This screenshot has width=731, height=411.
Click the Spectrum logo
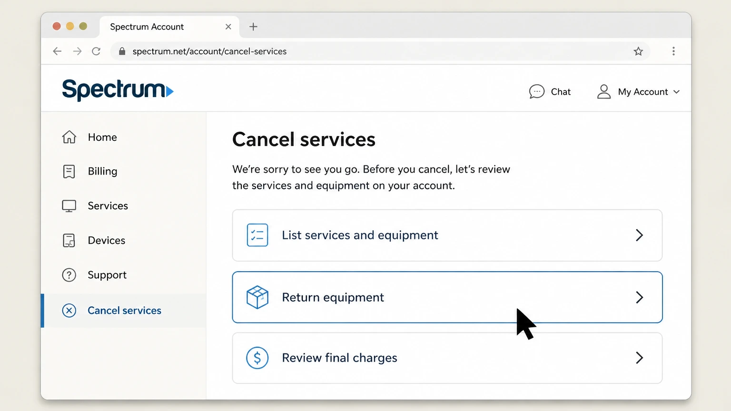118,90
